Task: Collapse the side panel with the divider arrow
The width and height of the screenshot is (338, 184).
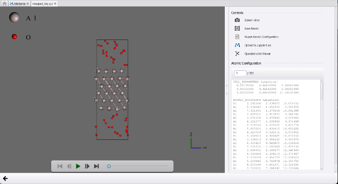Action: click(x=227, y=86)
